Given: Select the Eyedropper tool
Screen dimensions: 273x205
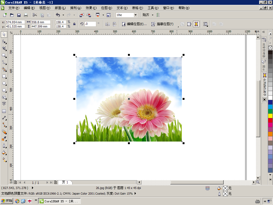Looking at the screenshot, I should coord(4,139).
